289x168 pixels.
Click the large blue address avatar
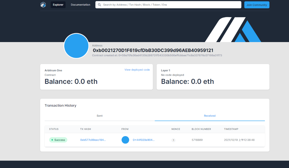[x=76, y=46]
